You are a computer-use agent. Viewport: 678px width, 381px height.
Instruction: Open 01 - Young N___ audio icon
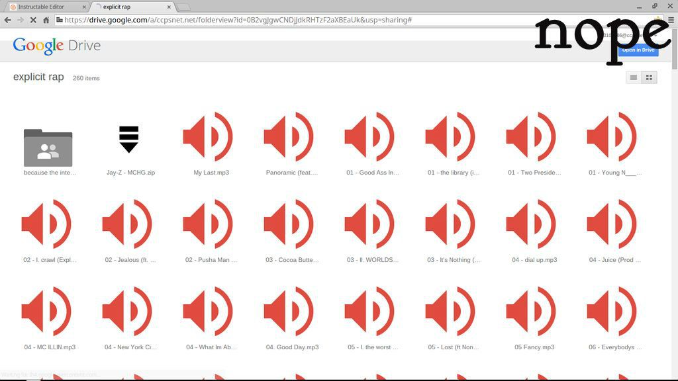(x=612, y=137)
